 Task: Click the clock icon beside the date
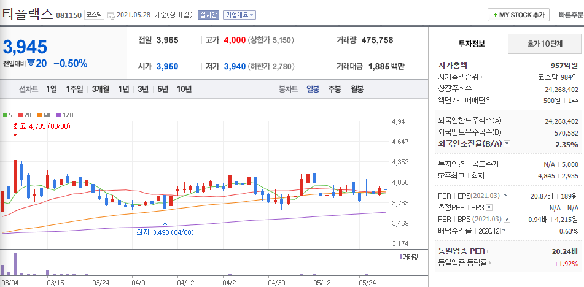pos(111,15)
